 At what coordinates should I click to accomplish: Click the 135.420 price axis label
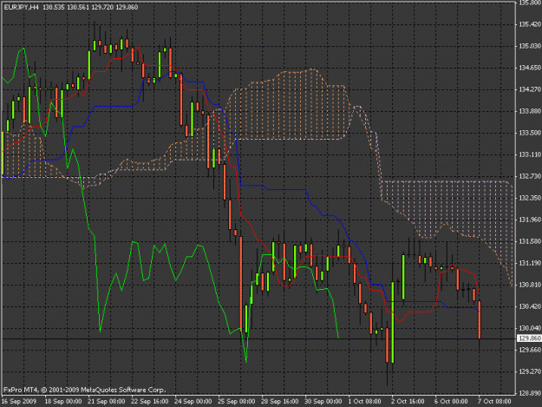530,24
